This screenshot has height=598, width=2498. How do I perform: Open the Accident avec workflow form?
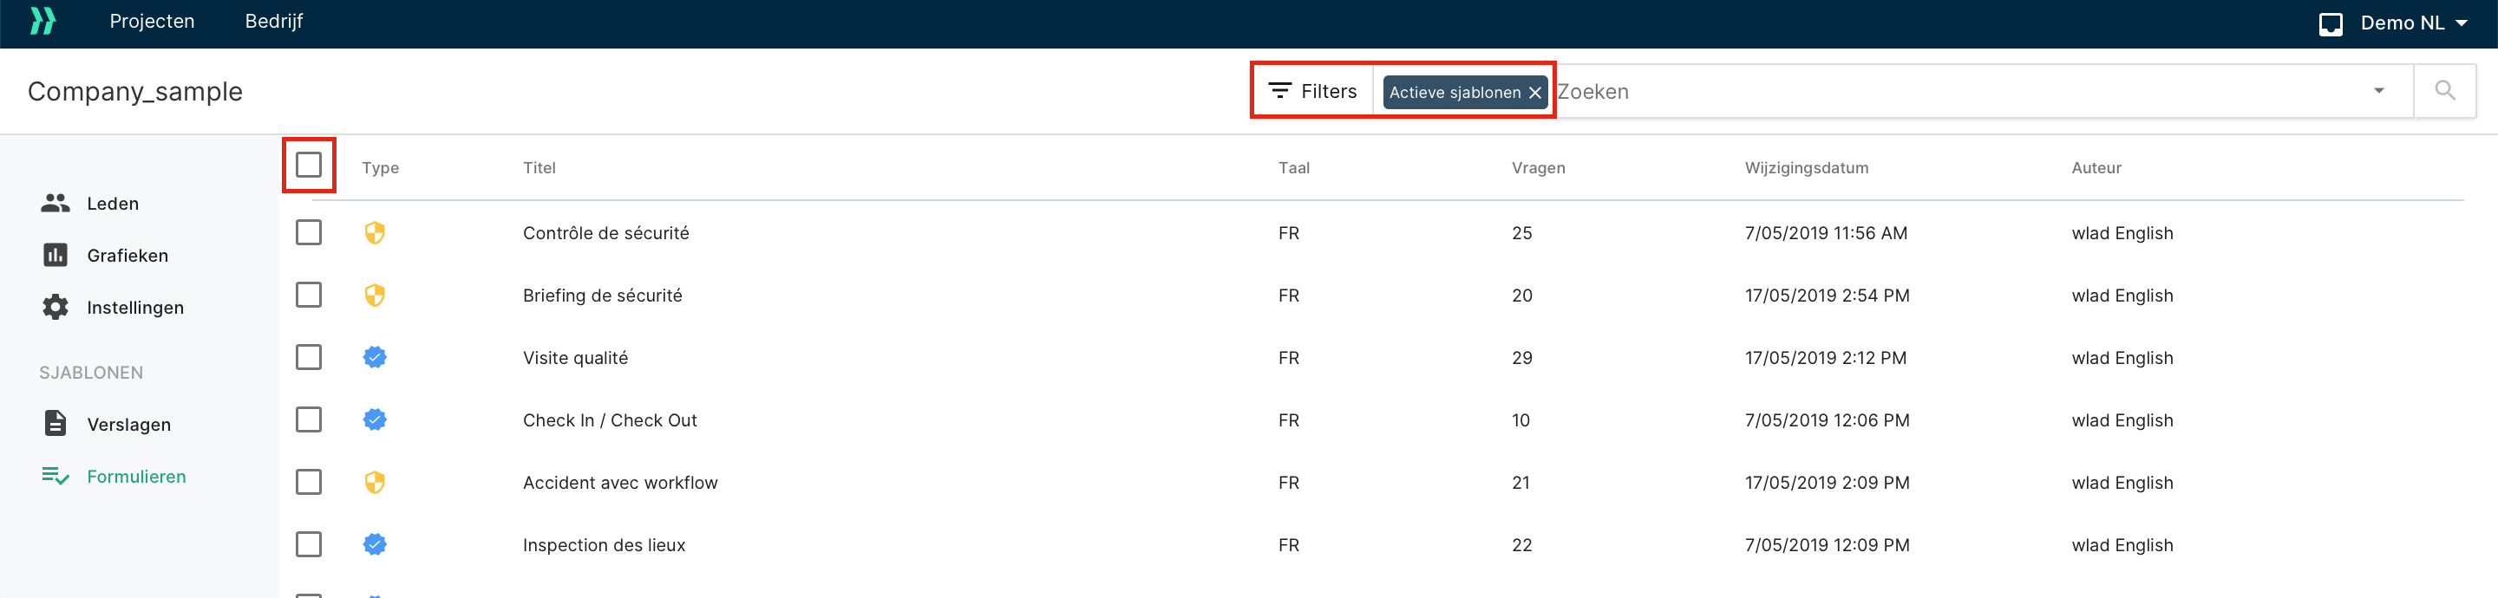619,483
